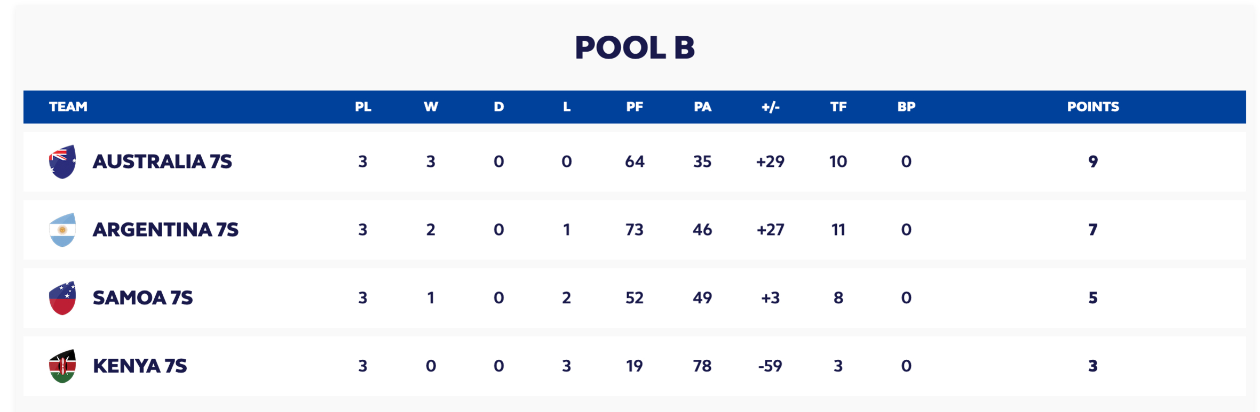The image size is (1260, 412).
Task: Click the W column header
Action: (431, 107)
